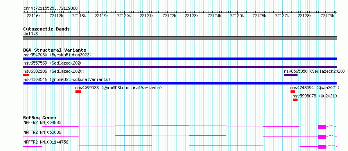Click the chr4:72115525..72129388 coordinate label
Screen dimensions: 348x151
click(50, 8)
